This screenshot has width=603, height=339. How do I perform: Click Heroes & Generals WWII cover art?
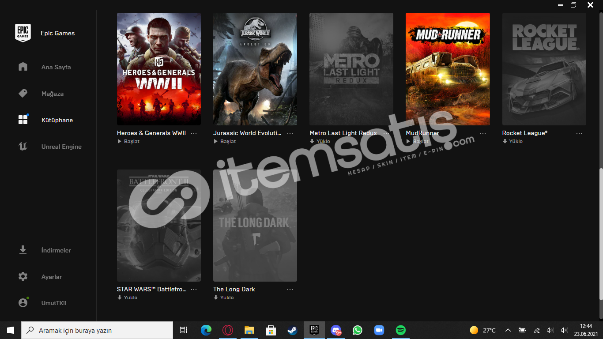point(159,69)
